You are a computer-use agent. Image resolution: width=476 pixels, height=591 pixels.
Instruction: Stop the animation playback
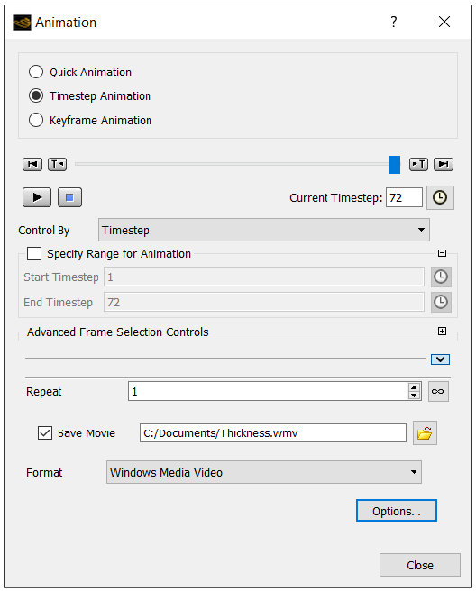(x=69, y=197)
